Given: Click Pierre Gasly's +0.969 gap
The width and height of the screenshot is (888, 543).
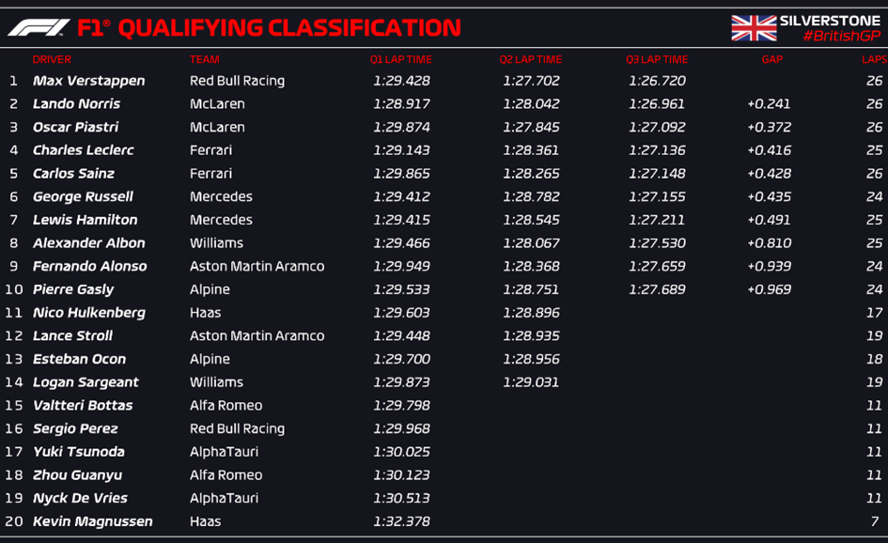Looking at the screenshot, I should pyautogui.click(x=769, y=289).
